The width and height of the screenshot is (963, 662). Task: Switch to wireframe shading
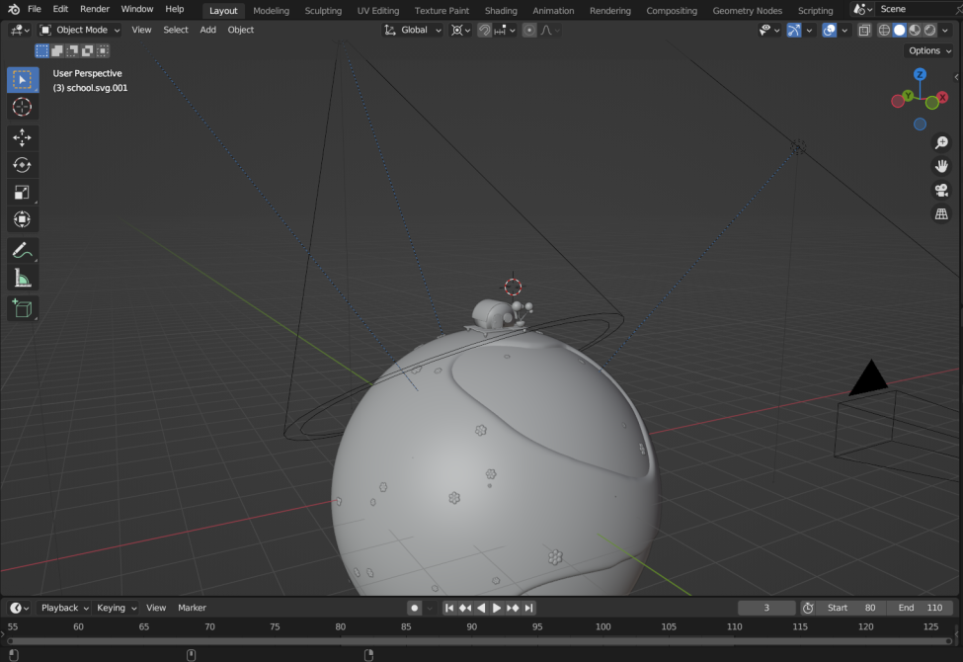pos(884,30)
